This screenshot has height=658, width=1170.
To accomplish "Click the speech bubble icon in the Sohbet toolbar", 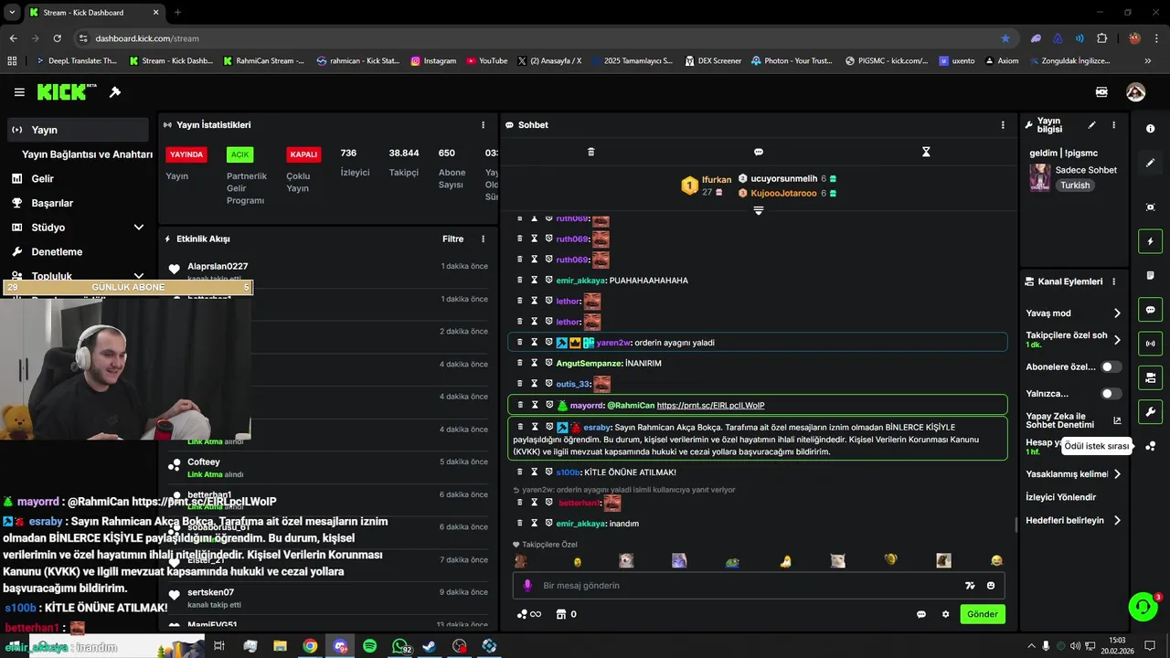I will 758,152.
